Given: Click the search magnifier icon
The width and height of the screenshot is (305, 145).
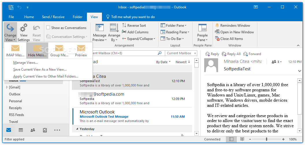Looking at the screenshot, I should pos(160,53).
